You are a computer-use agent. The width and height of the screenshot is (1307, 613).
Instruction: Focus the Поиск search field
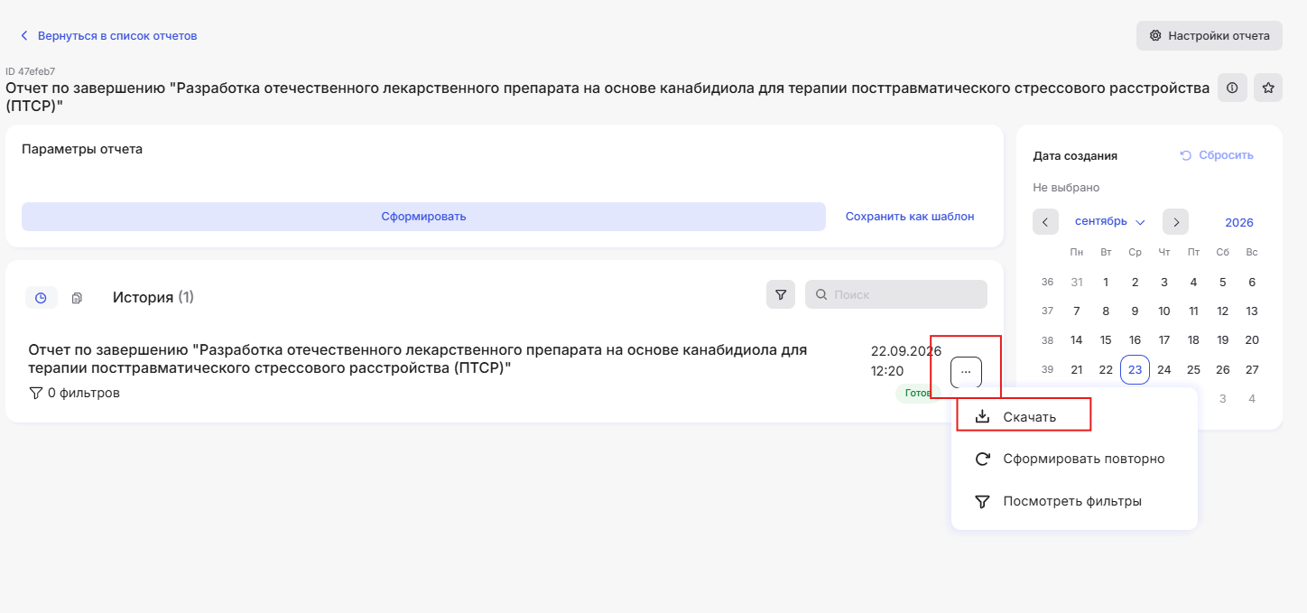pyautogui.click(x=896, y=294)
